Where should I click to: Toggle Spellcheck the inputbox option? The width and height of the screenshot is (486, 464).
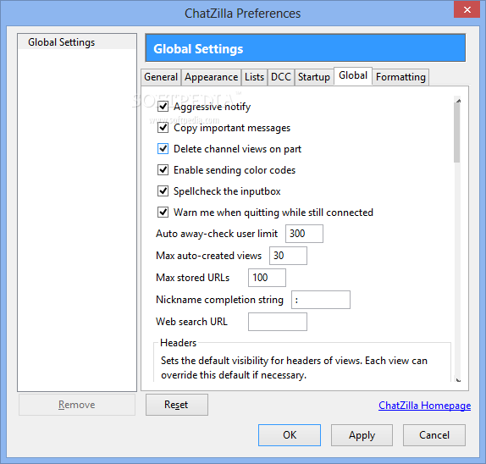point(163,191)
